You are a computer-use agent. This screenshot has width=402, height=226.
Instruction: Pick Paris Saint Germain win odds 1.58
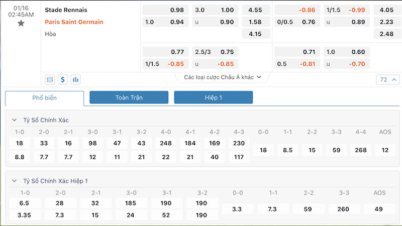click(256, 22)
